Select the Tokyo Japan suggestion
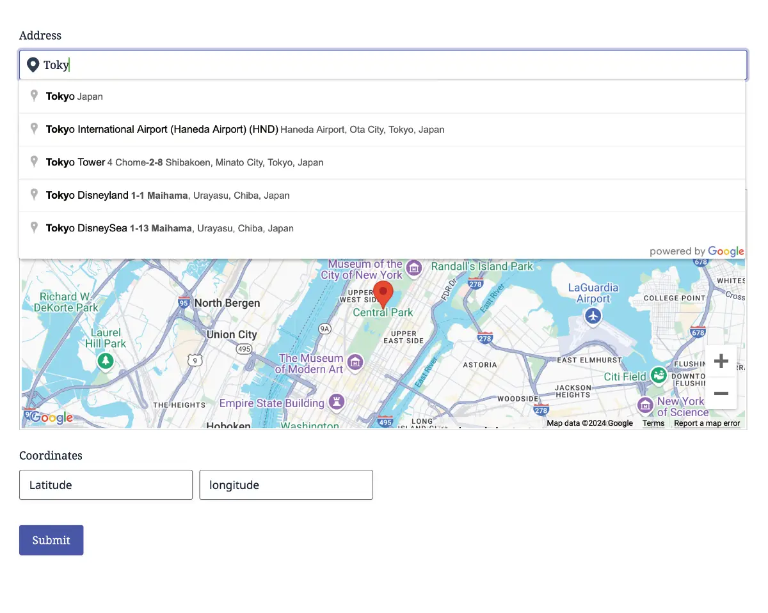 pyautogui.click(x=382, y=97)
